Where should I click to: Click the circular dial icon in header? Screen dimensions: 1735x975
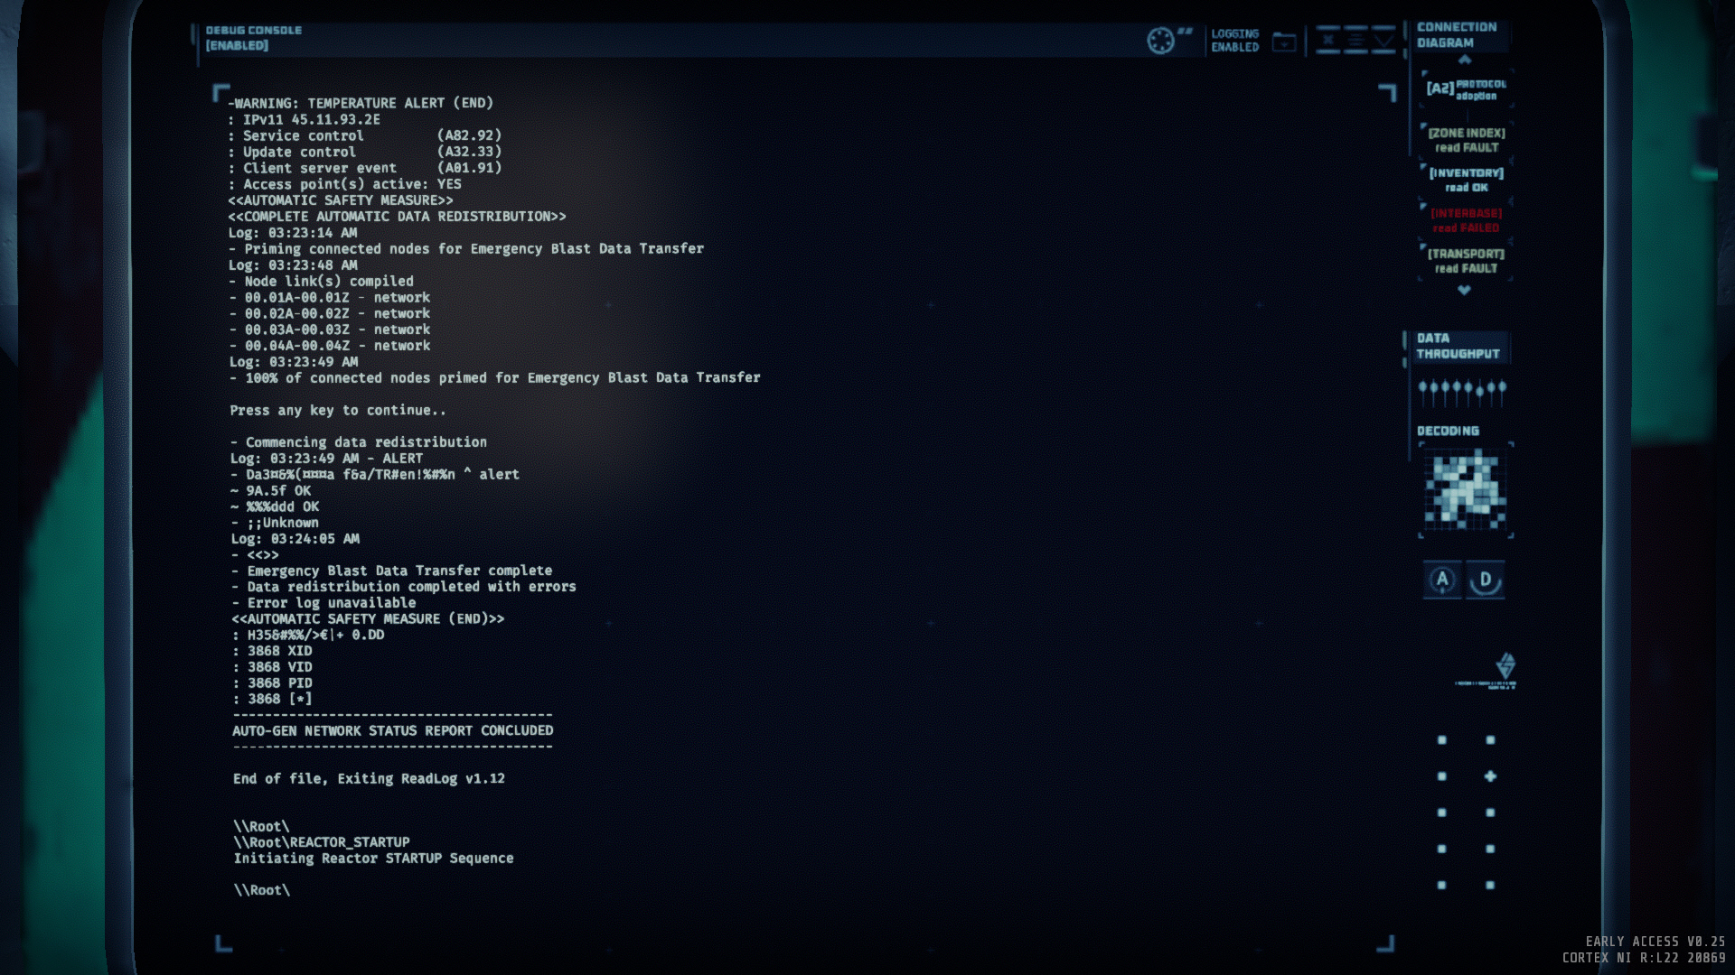[1160, 41]
